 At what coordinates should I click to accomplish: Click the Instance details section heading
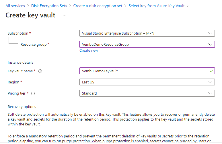click(x=20, y=62)
